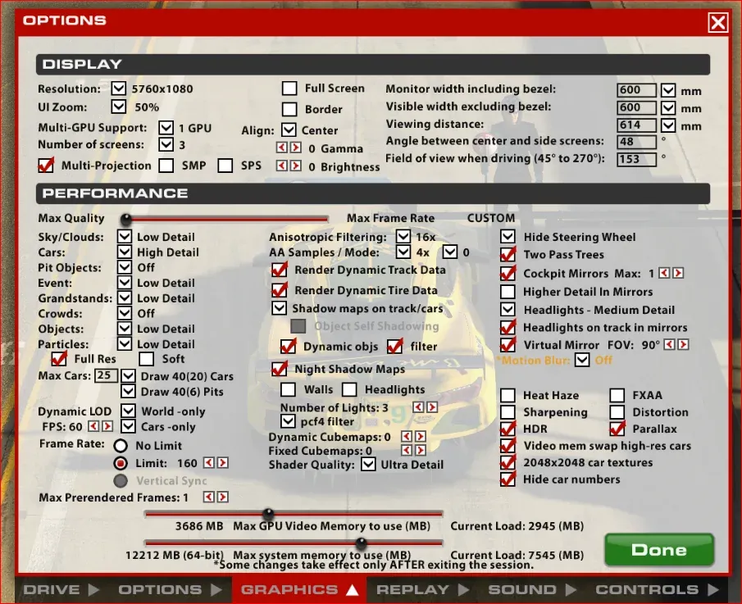
Task: Adjust the Max Quality slider handle
Action: pyautogui.click(x=126, y=219)
